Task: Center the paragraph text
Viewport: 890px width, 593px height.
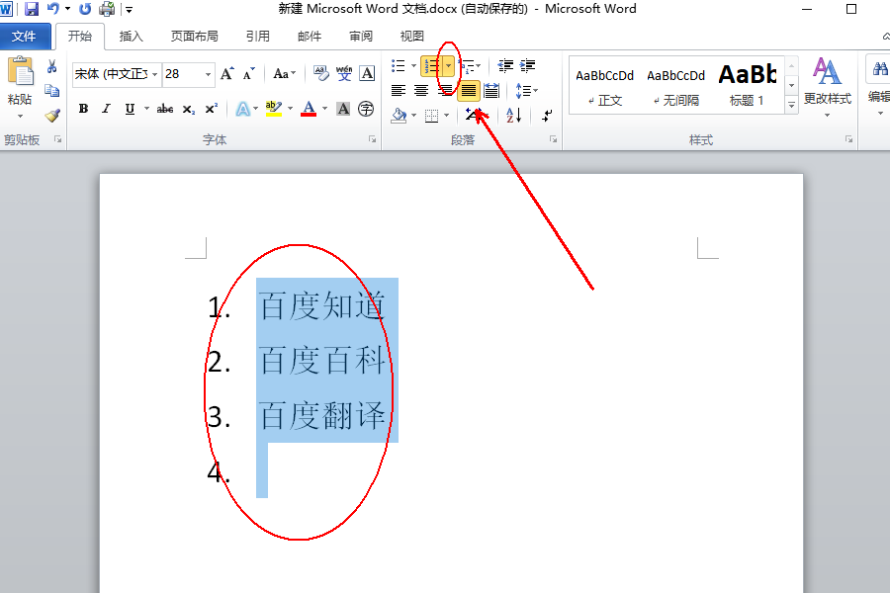Action: [x=421, y=90]
